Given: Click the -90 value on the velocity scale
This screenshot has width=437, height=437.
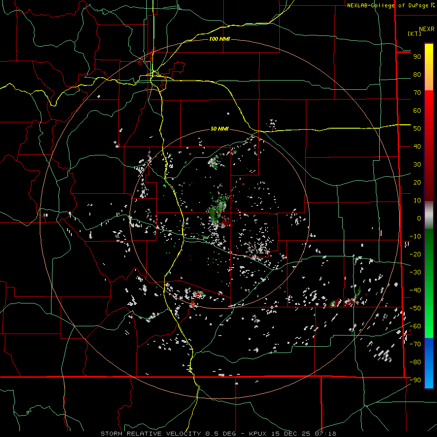Looking at the screenshot, I should tap(415, 380).
